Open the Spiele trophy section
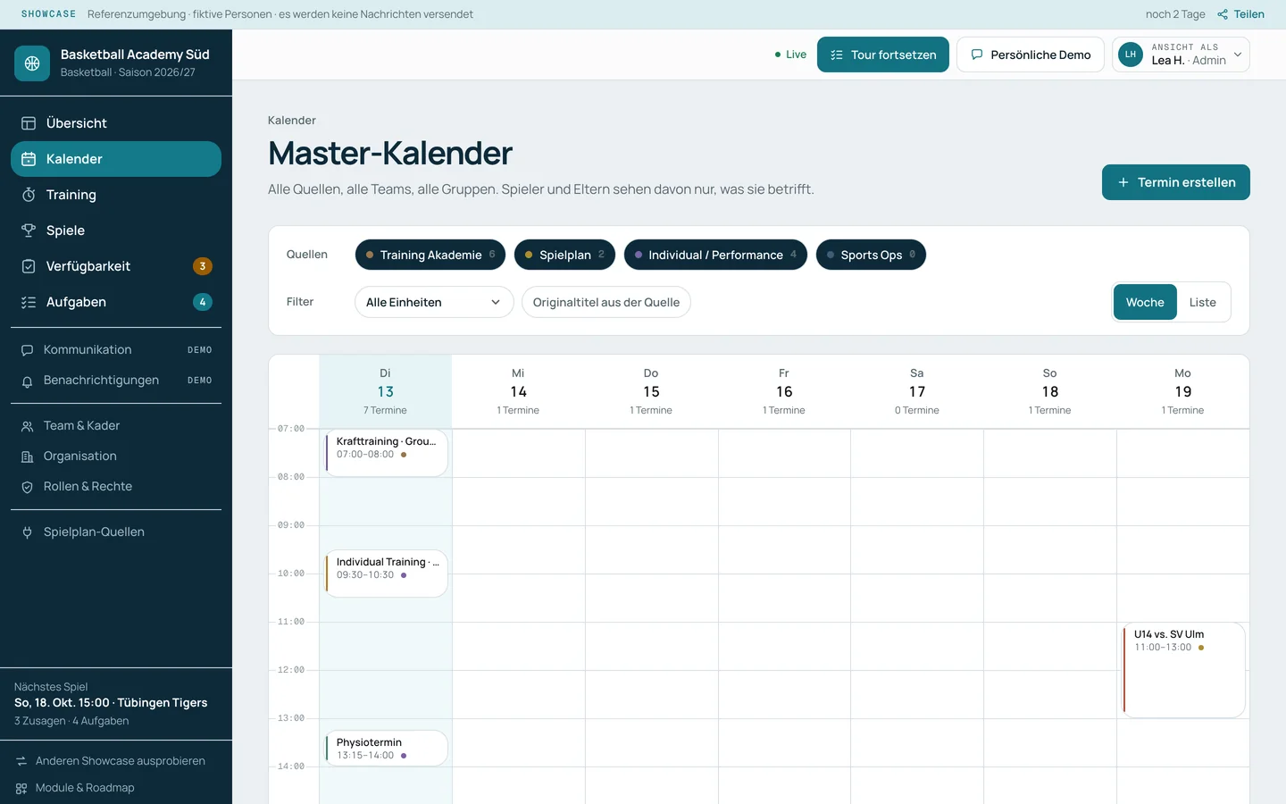Viewport: 1286px width, 804px height. 116,230
